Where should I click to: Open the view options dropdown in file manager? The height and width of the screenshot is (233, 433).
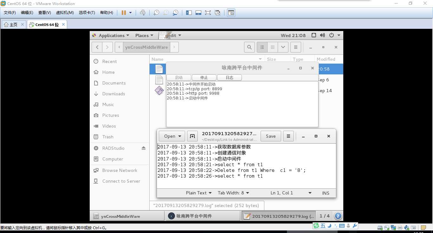[283, 47]
